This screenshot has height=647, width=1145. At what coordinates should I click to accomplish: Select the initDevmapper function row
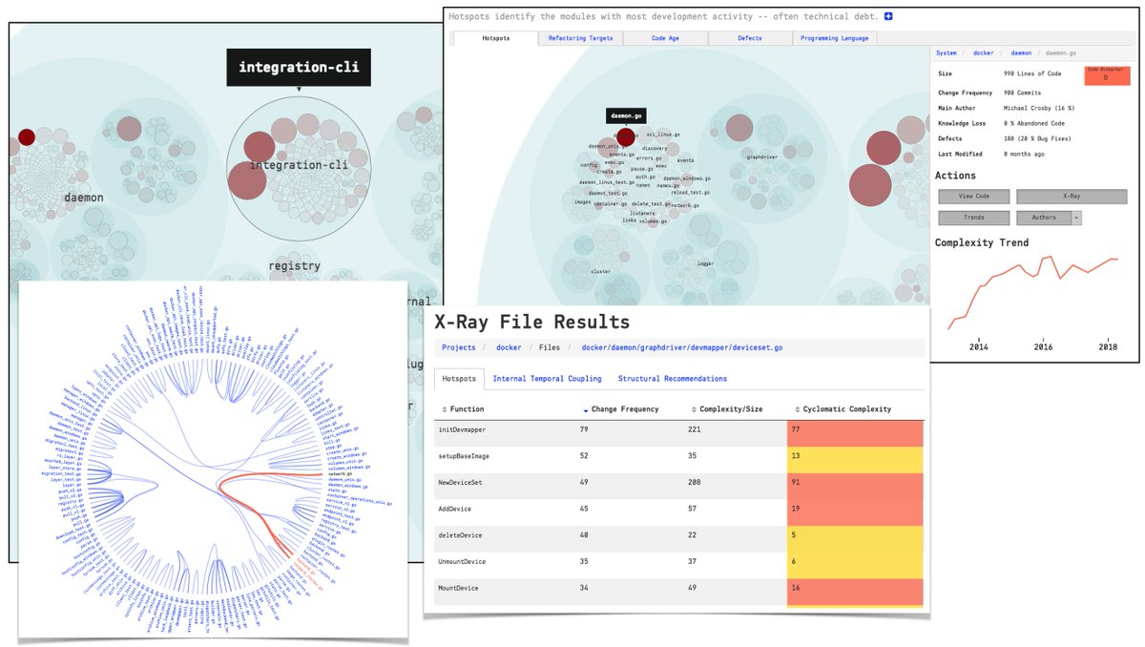678,432
